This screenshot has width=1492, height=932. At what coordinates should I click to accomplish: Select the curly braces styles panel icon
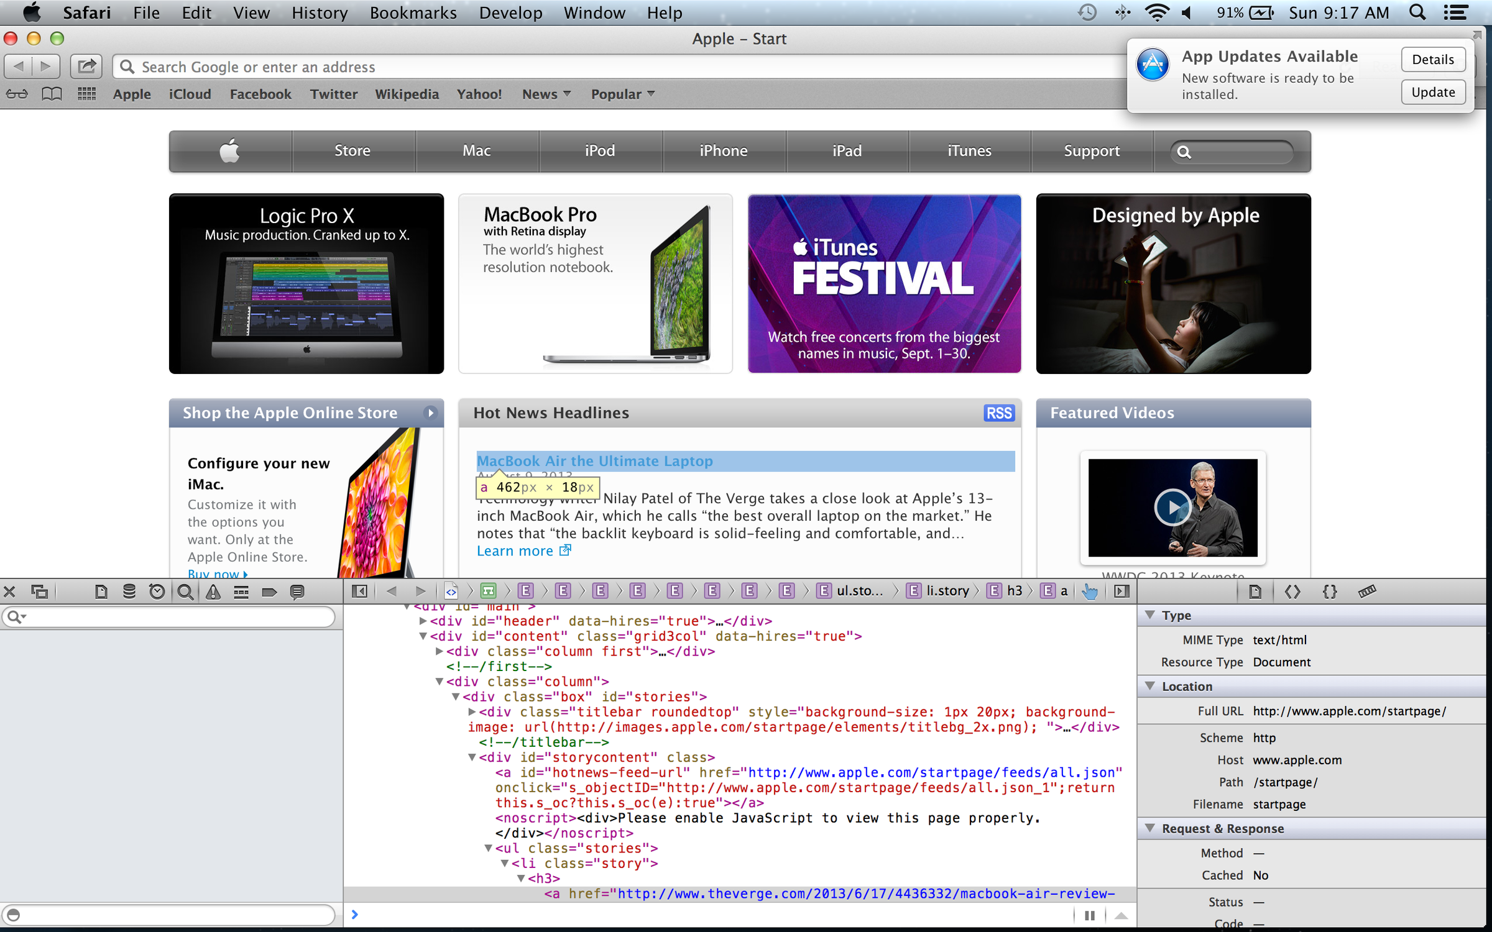tap(1330, 591)
